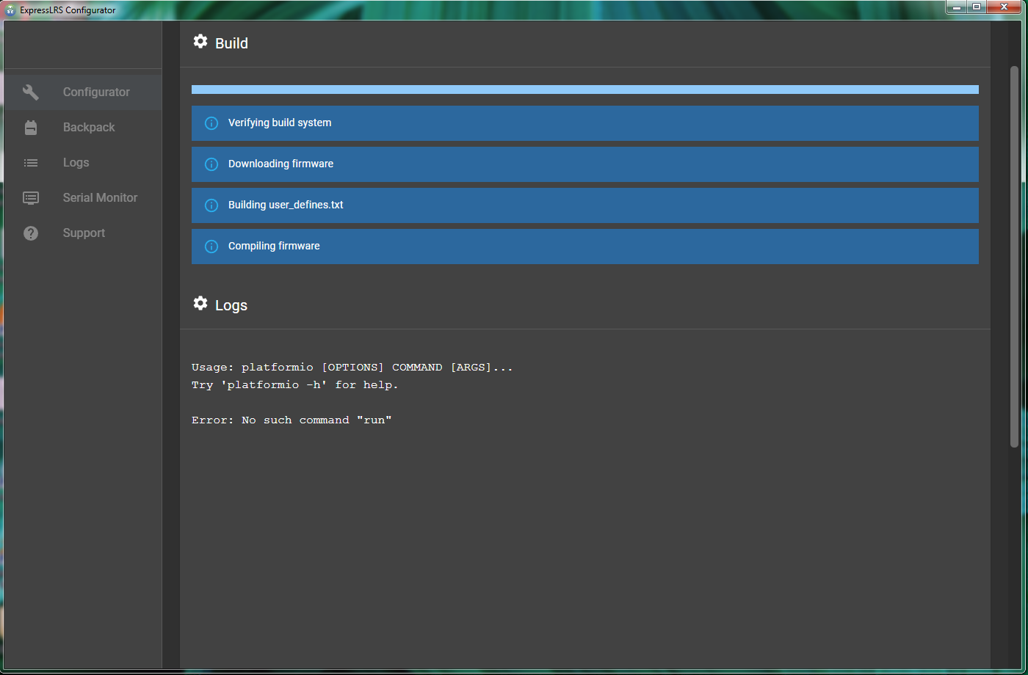
Task: Click info icon on Downloading firmware
Action: (x=211, y=164)
